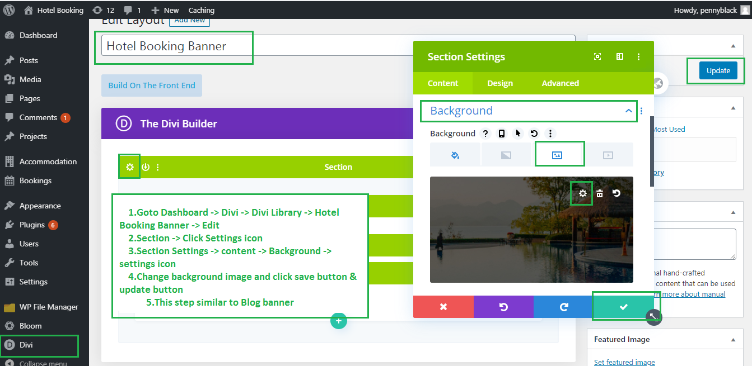Open the Background label's more options menu
752x366 pixels.
click(x=550, y=134)
